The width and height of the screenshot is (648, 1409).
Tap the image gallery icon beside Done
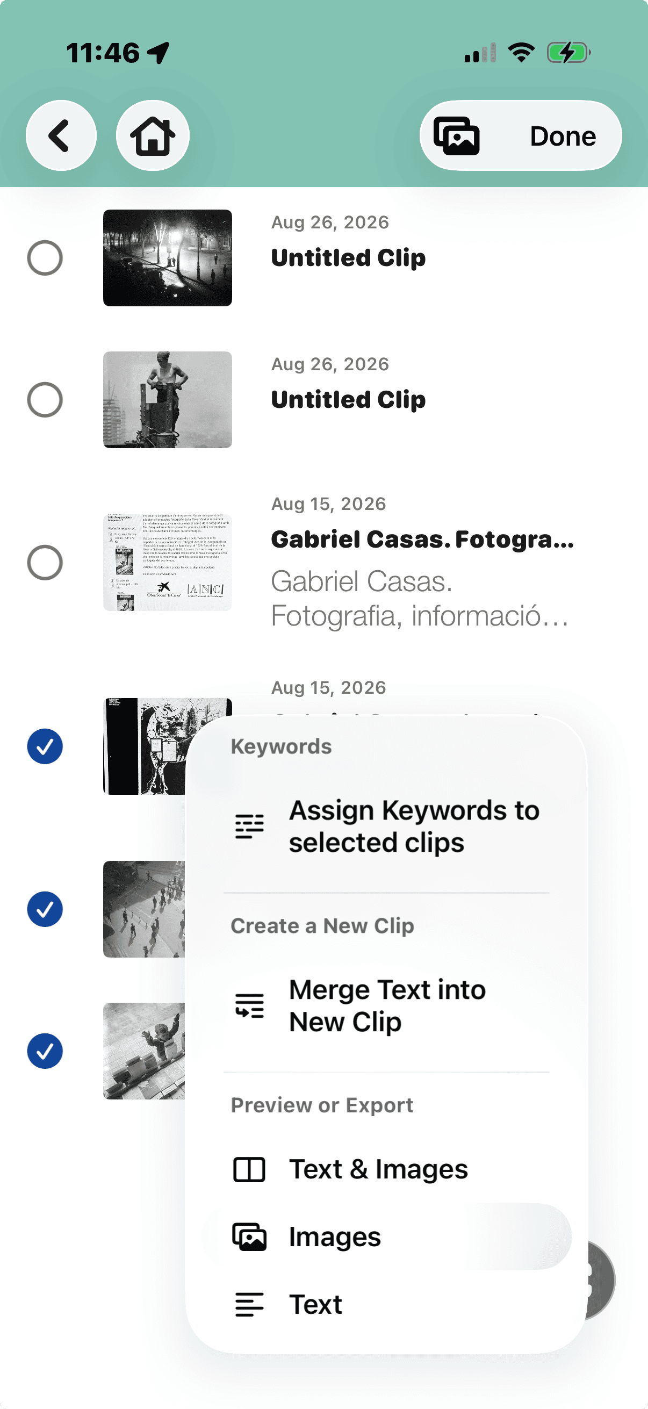click(x=457, y=136)
